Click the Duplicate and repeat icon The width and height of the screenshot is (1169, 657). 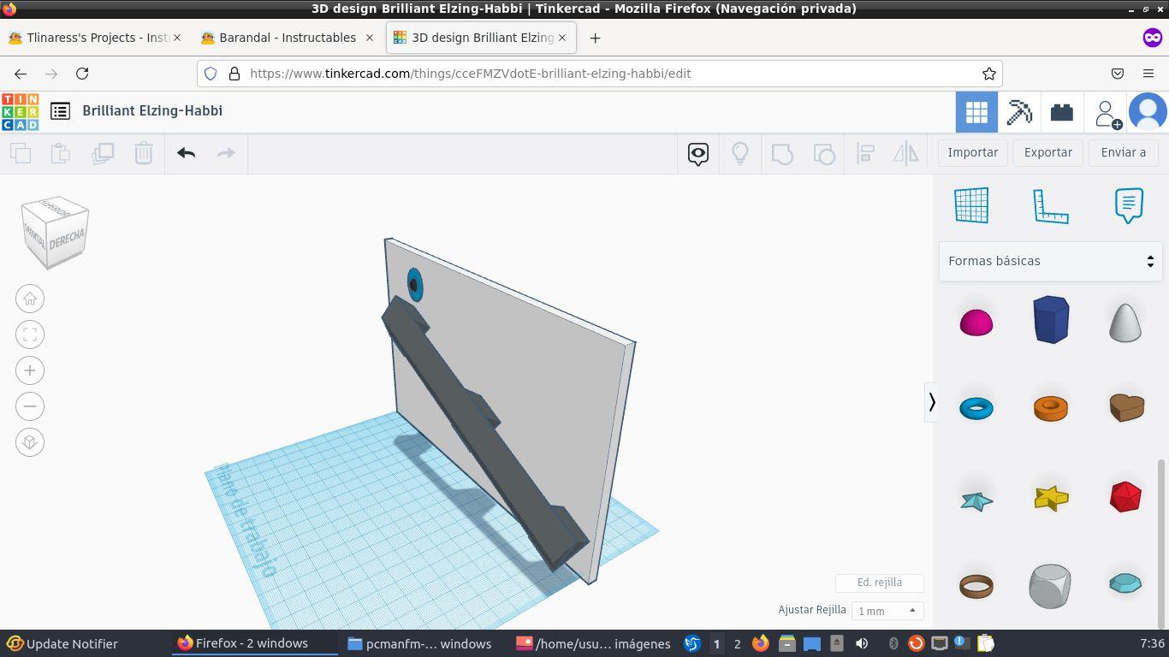coord(103,153)
